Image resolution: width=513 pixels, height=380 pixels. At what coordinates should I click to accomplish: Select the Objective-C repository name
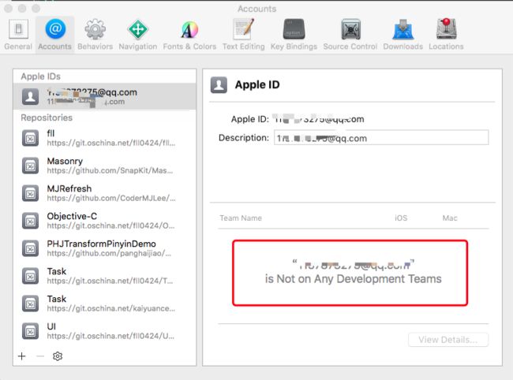coord(72,216)
